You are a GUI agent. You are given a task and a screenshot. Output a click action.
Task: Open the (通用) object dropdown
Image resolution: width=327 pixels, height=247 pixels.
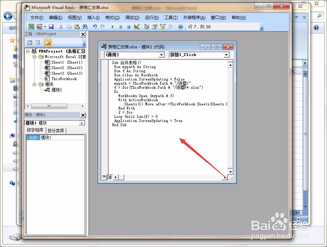(161, 55)
